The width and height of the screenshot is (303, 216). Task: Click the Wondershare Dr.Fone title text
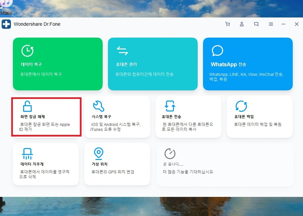(37, 24)
